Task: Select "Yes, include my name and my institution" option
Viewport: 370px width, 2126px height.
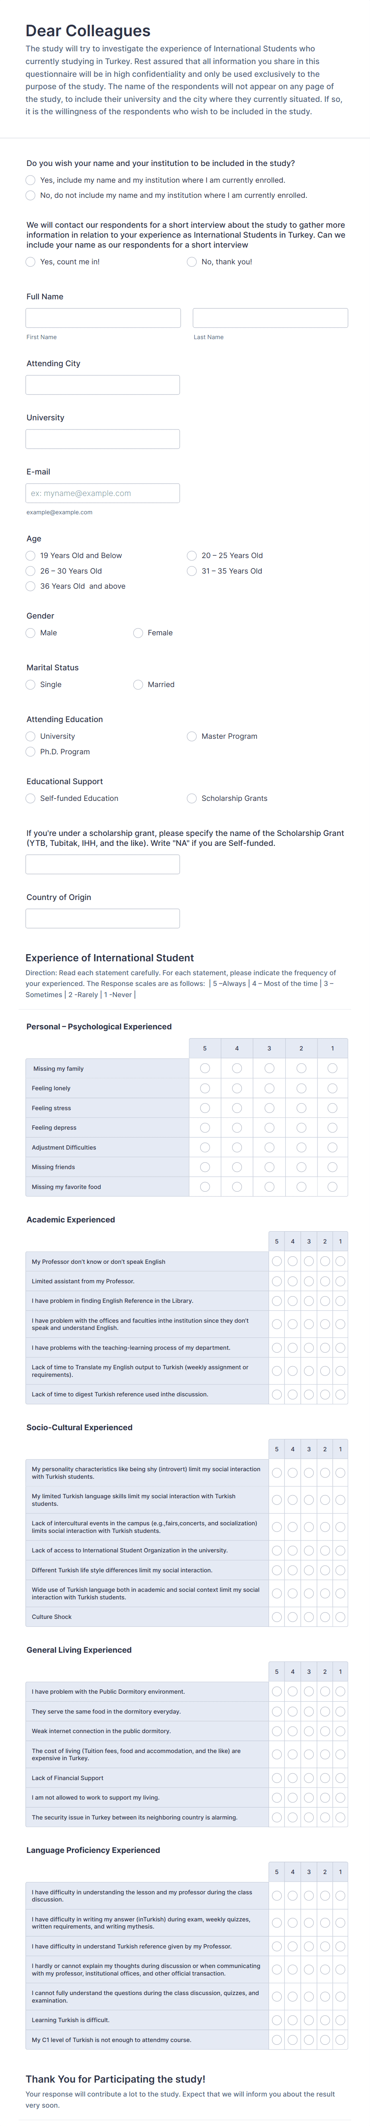Action: tap(31, 180)
